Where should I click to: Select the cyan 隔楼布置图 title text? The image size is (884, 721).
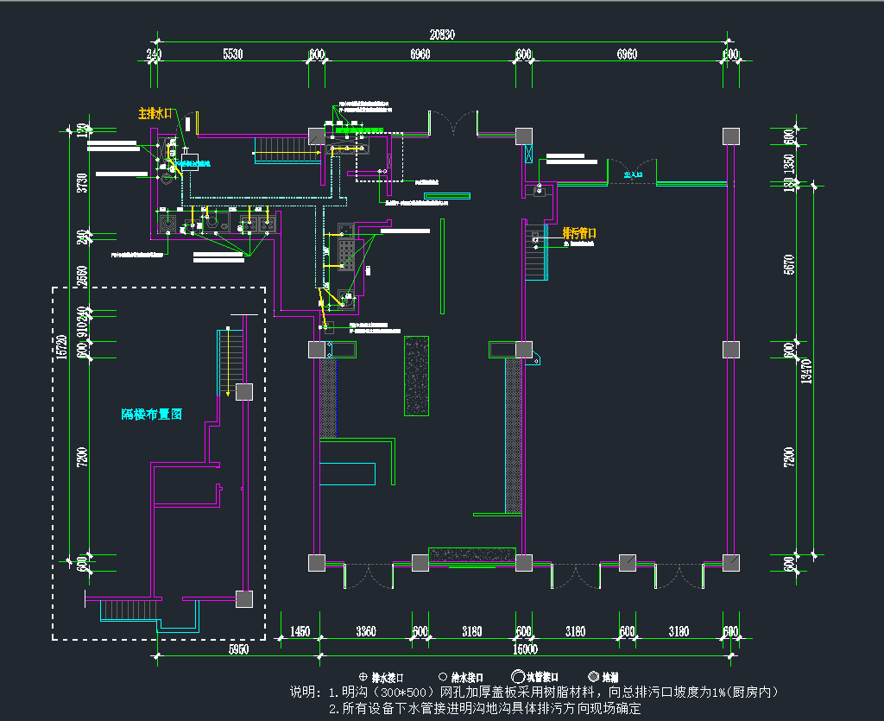(152, 414)
